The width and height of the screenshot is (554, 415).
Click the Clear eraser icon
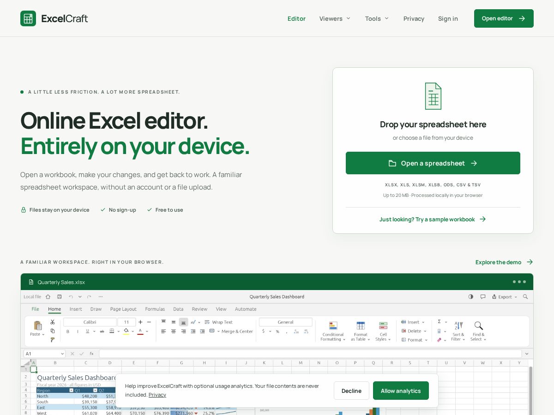[x=439, y=339]
